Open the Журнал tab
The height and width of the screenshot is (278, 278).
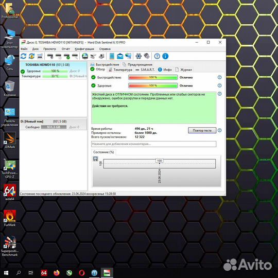point(183,69)
